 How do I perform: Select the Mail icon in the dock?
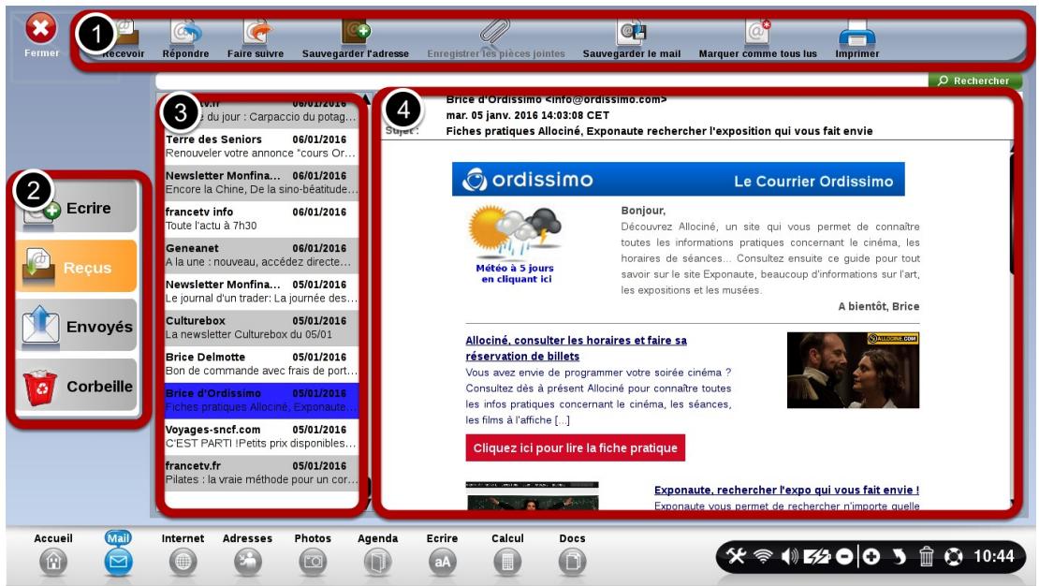(x=118, y=562)
